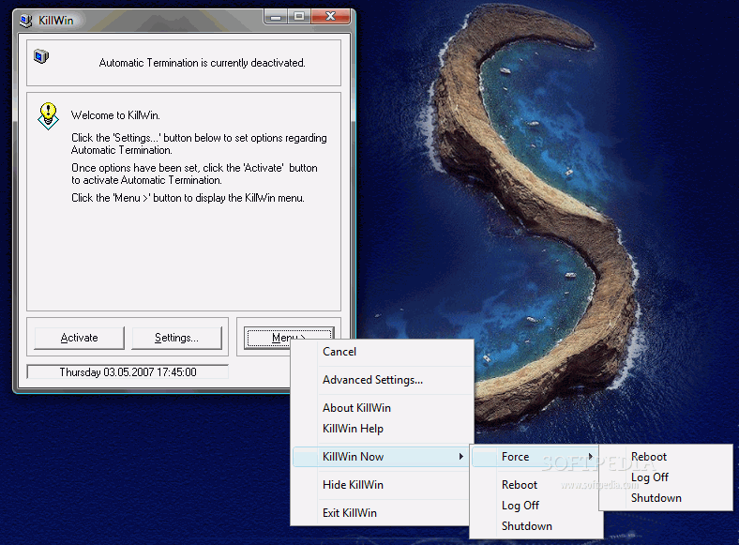Select Hide KillWin menu item
The image size is (739, 545).
(381, 485)
